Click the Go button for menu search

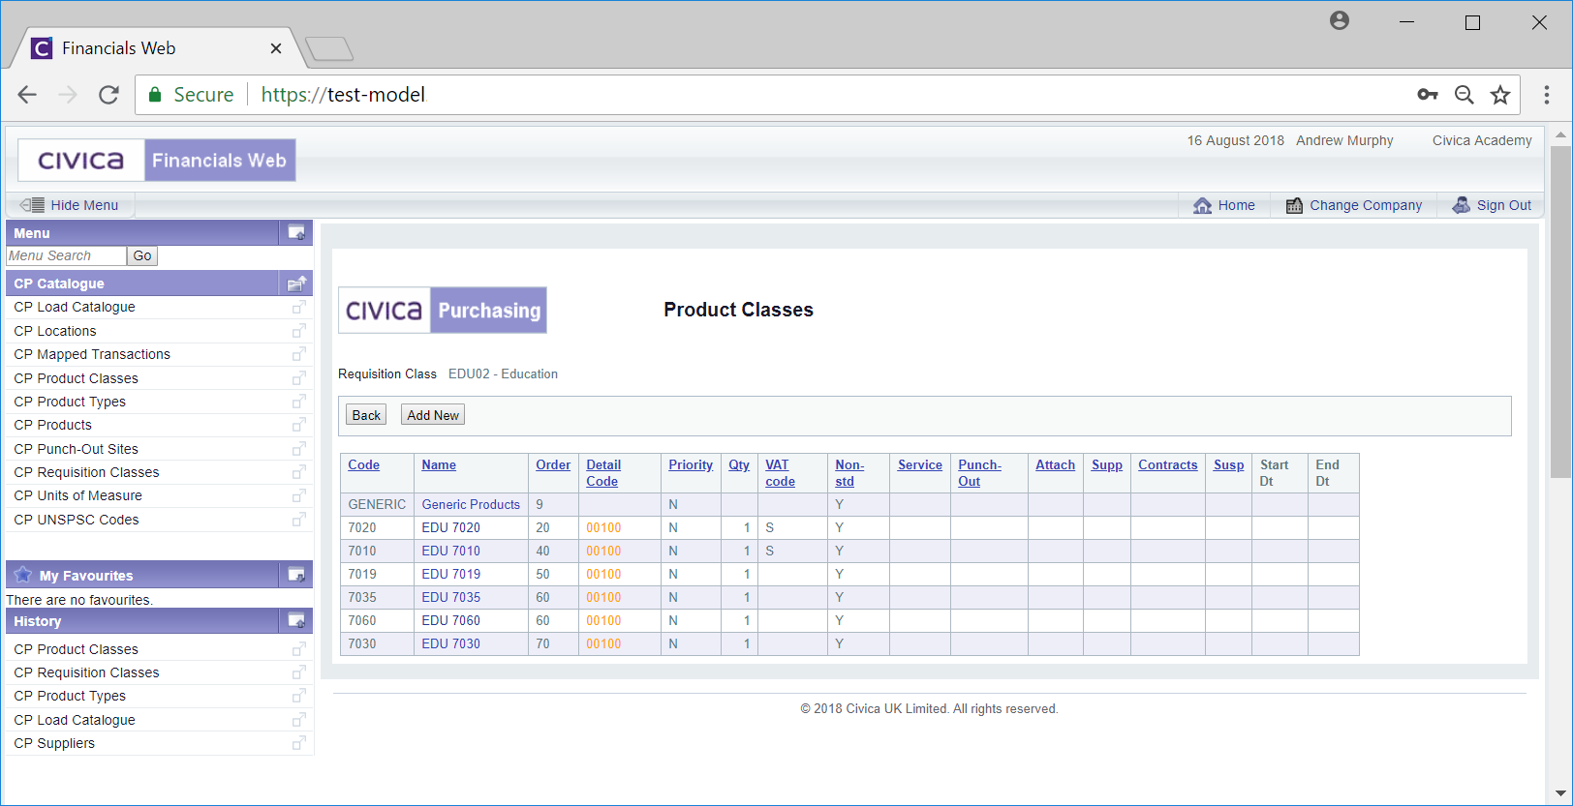pyautogui.click(x=142, y=255)
